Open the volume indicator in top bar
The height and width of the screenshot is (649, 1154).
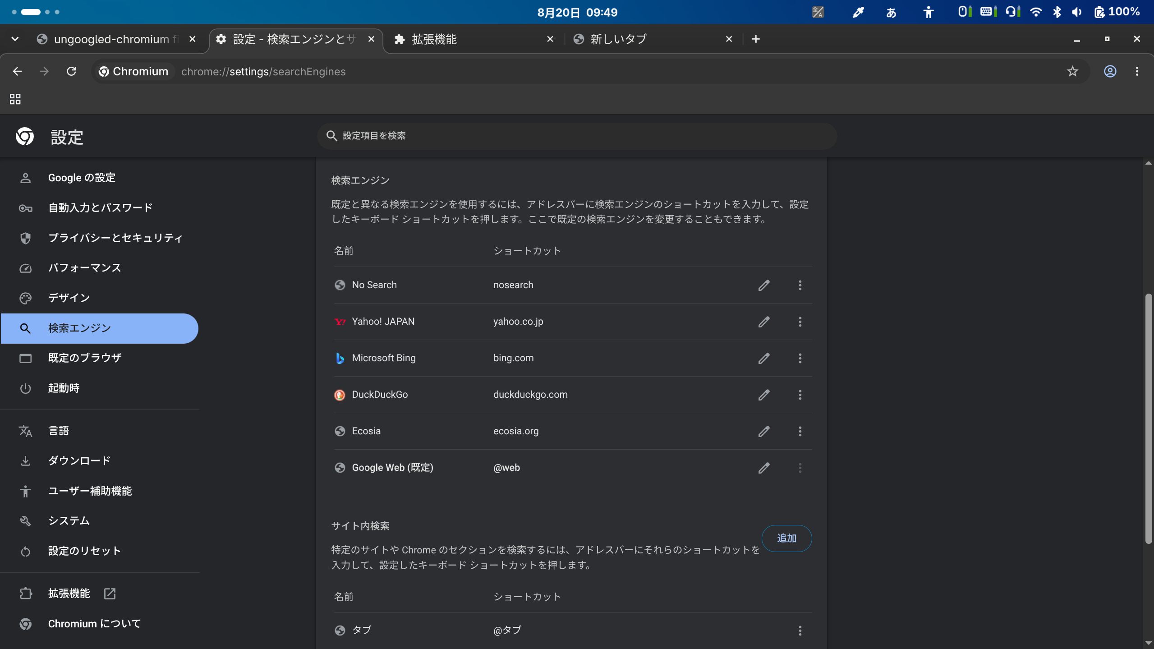click(1077, 12)
